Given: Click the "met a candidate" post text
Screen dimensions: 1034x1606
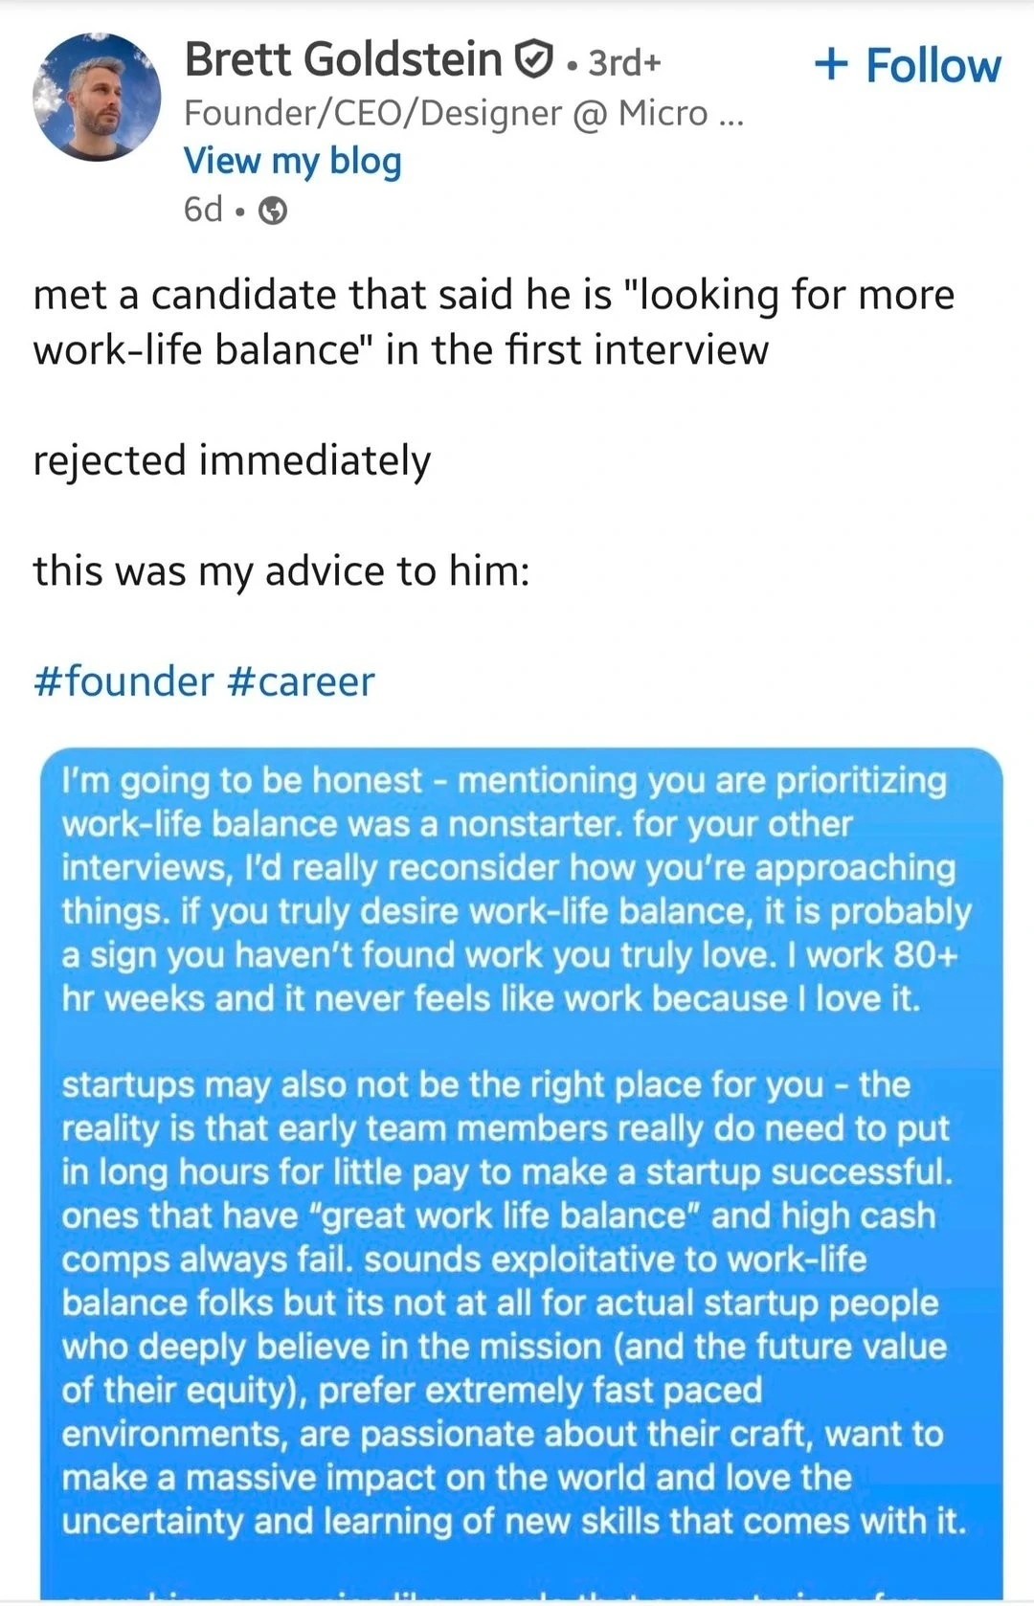Looking at the screenshot, I should pyautogui.click(x=493, y=322).
